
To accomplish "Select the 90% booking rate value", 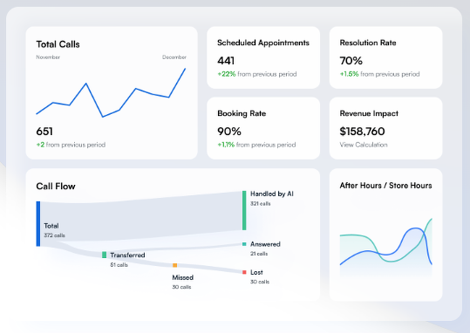I will click(229, 131).
